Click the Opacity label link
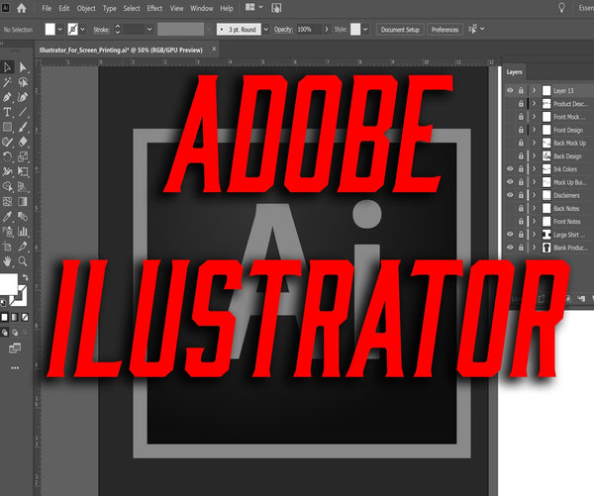Screen dimensions: 594x496 click(x=283, y=29)
